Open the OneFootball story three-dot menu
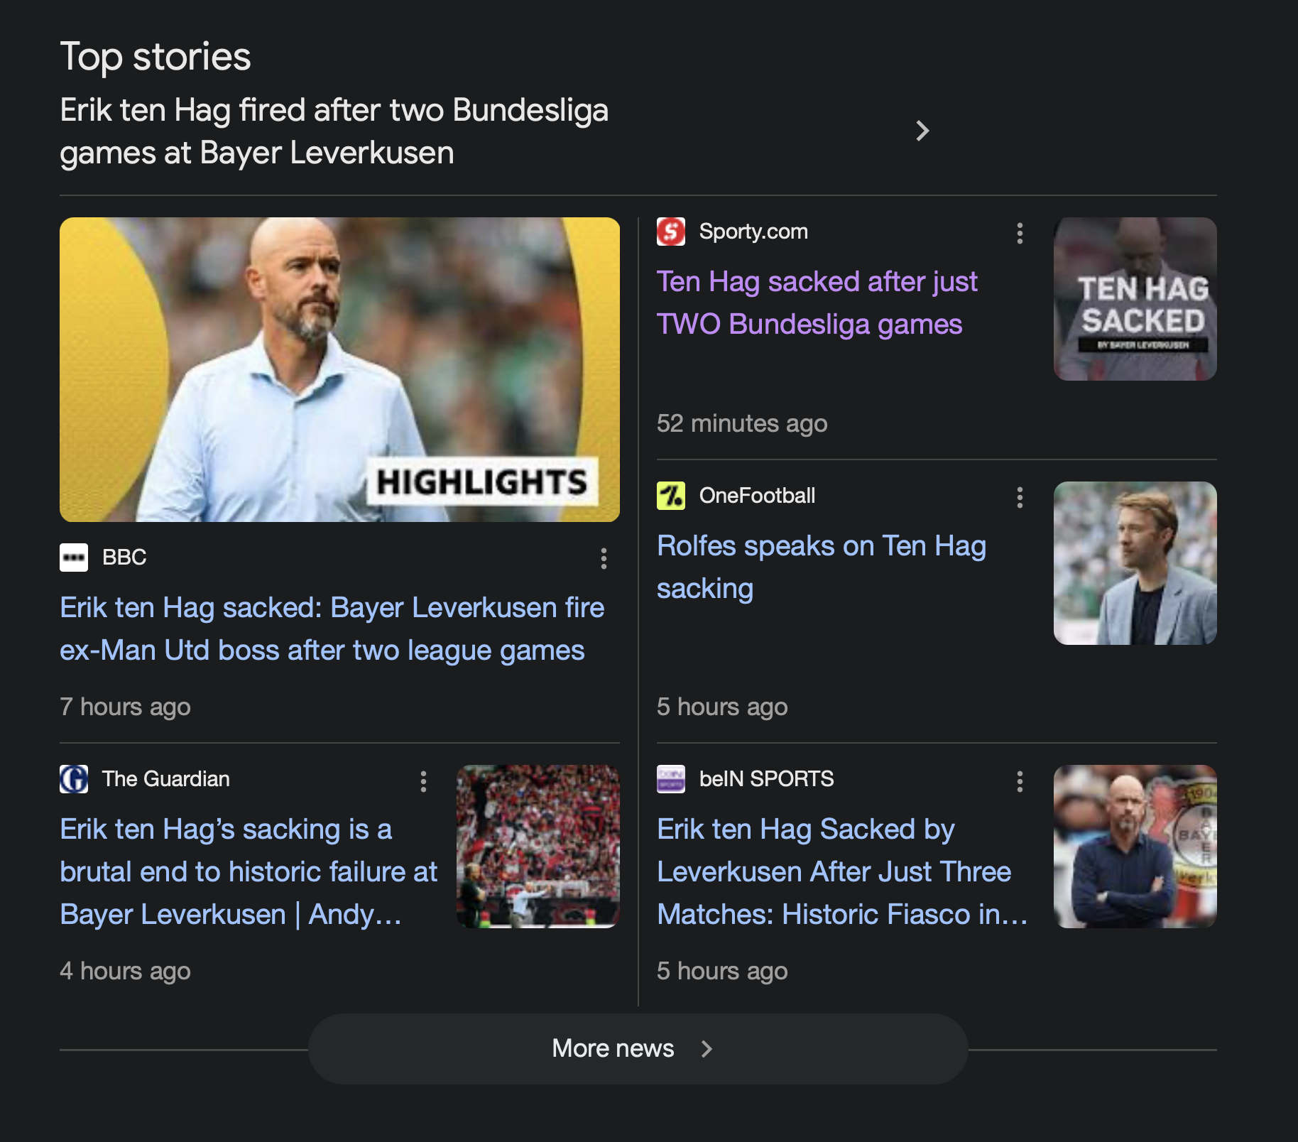 coord(1020,497)
